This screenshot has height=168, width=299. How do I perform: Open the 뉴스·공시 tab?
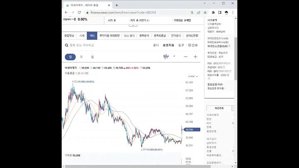[129, 36]
